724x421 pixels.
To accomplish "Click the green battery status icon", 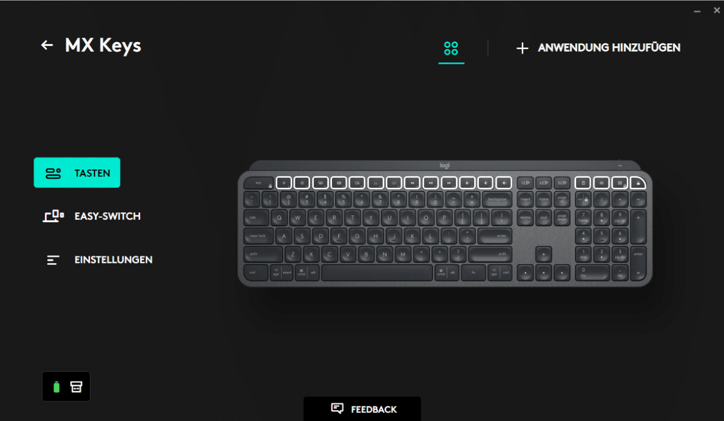I will click(56, 387).
